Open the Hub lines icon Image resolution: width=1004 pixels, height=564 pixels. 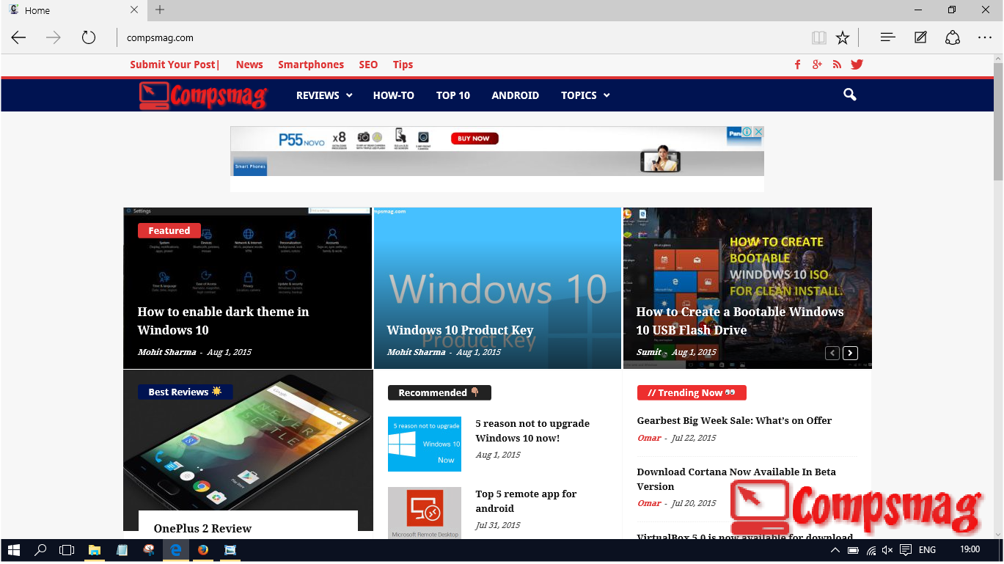coord(887,37)
